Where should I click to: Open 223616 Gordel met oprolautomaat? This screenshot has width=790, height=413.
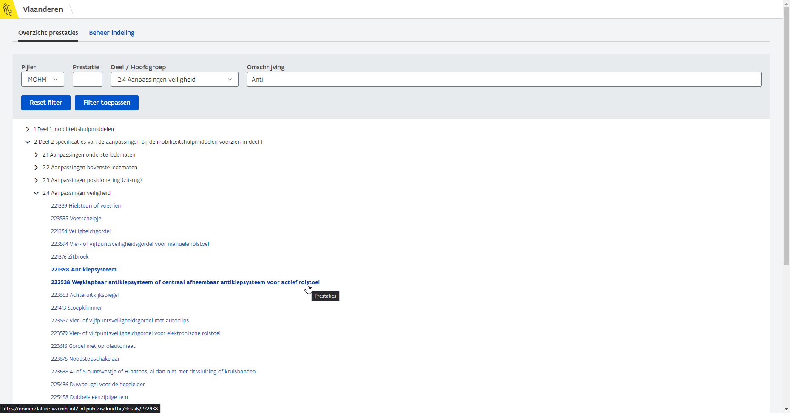tap(93, 346)
